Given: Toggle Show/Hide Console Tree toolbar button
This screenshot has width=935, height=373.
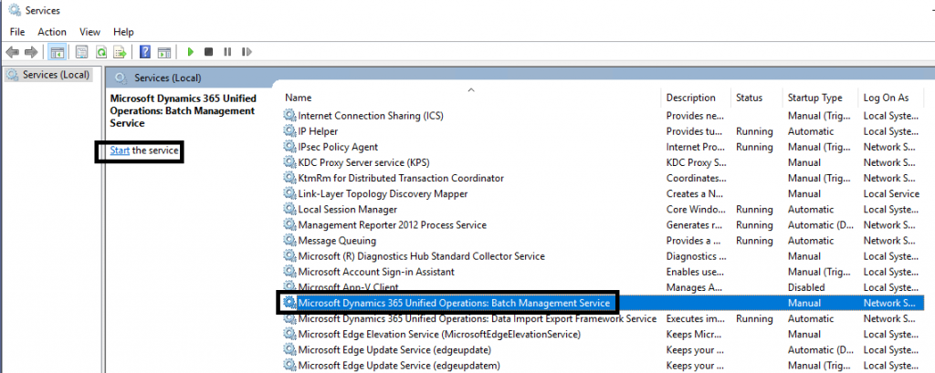Looking at the screenshot, I should (57, 52).
